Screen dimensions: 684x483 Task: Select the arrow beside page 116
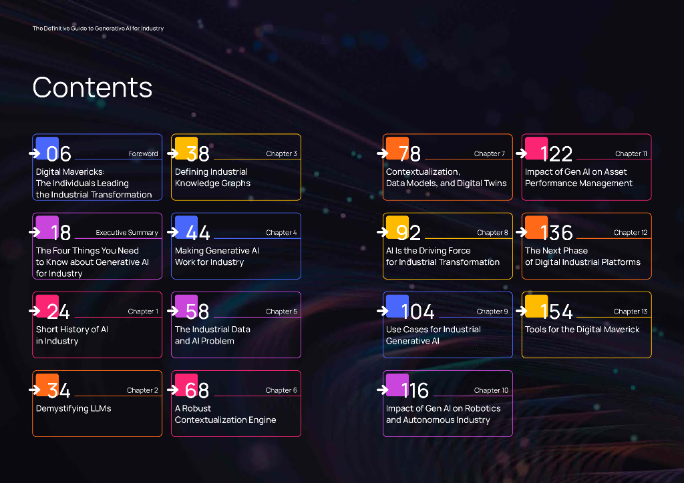coord(383,390)
